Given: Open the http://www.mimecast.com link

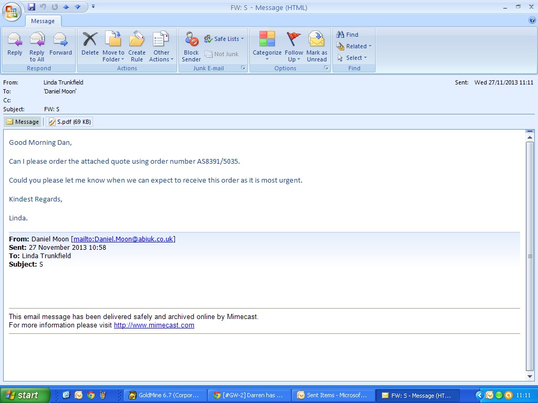Looking at the screenshot, I should [154, 325].
